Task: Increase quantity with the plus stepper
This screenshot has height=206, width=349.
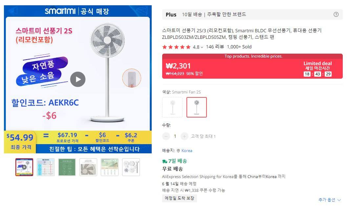Action: 184,136
